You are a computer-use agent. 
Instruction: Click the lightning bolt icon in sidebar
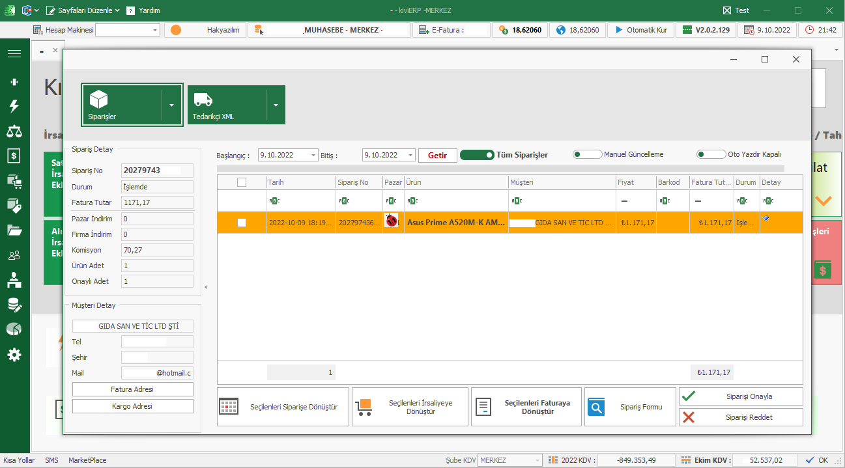pos(14,106)
